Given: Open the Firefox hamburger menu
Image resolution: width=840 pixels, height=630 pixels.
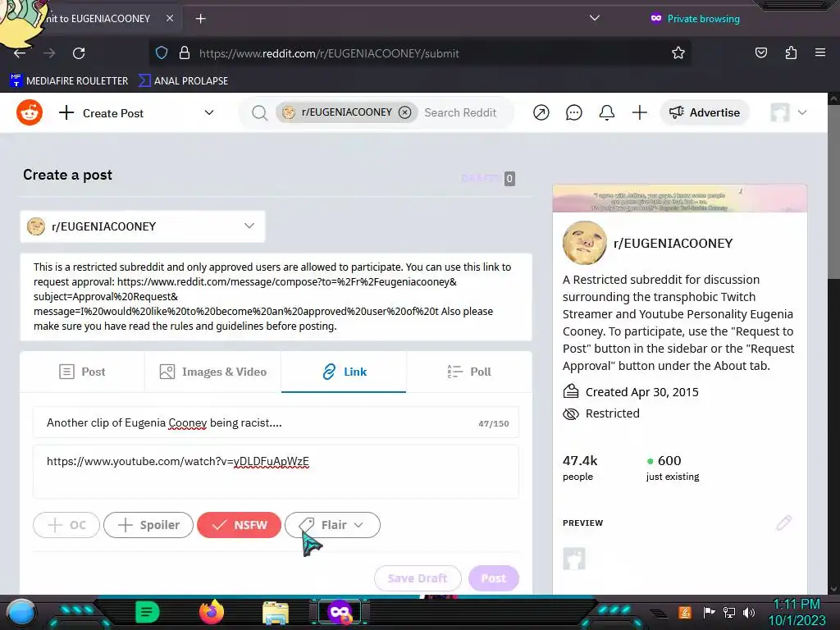Looking at the screenshot, I should 820,52.
